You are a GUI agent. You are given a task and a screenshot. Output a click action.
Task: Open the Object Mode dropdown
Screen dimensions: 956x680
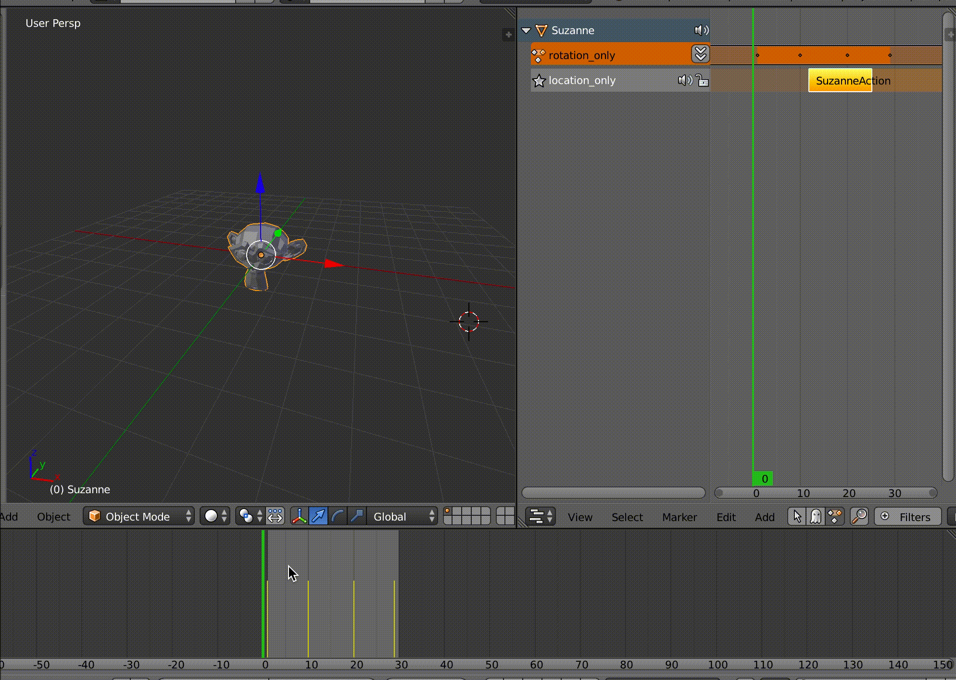[138, 516]
